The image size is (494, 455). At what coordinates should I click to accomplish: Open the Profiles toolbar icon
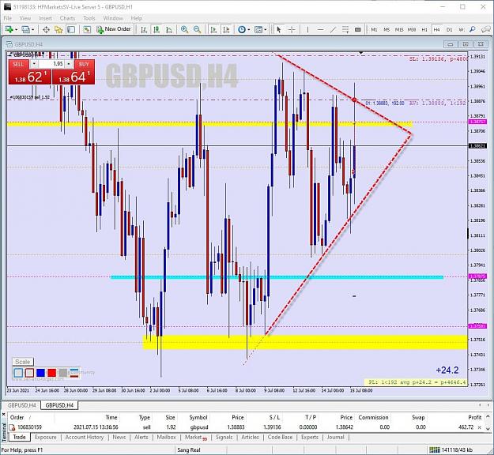(x=25, y=29)
